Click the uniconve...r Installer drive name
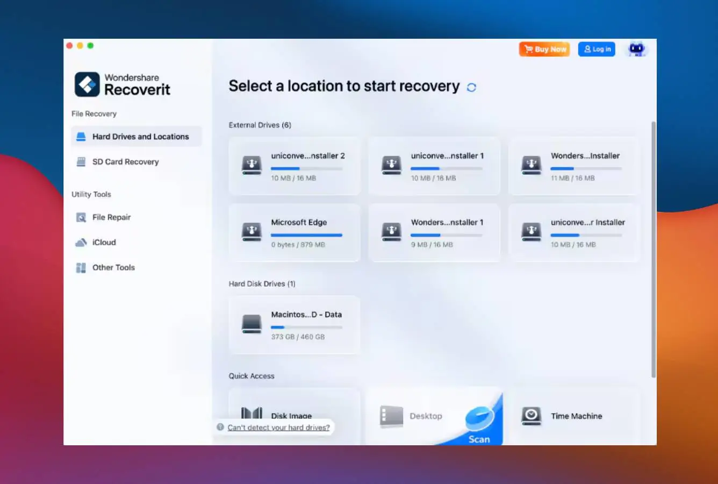 coord(588,222)
